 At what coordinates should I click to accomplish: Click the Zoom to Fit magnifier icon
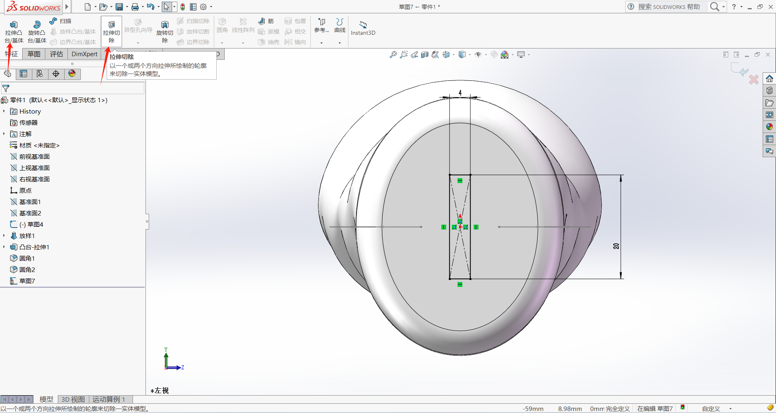coord(393,55)
